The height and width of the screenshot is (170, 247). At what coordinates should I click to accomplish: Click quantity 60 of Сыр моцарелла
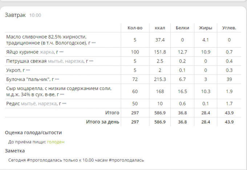click(135, 92)
